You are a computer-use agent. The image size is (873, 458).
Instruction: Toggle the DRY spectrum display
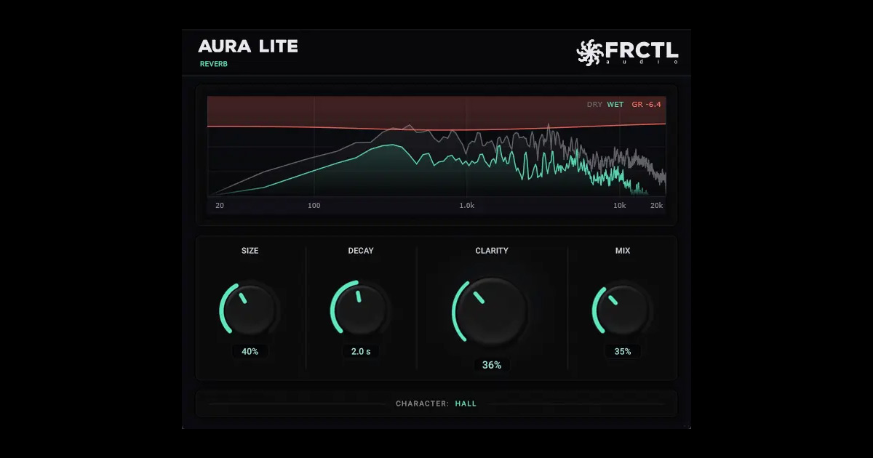point(594,105)
